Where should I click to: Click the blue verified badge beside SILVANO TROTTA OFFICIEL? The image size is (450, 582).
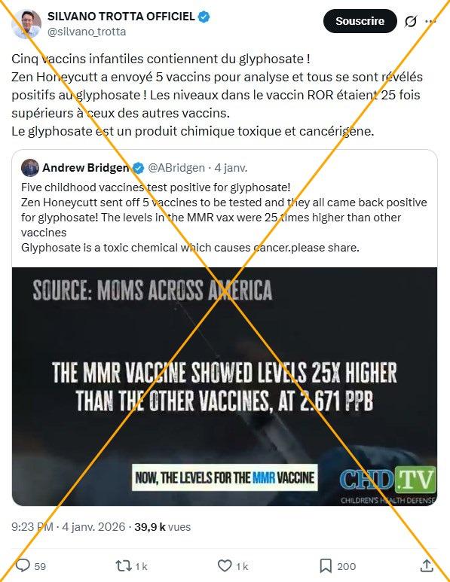[x=204, y=17]
